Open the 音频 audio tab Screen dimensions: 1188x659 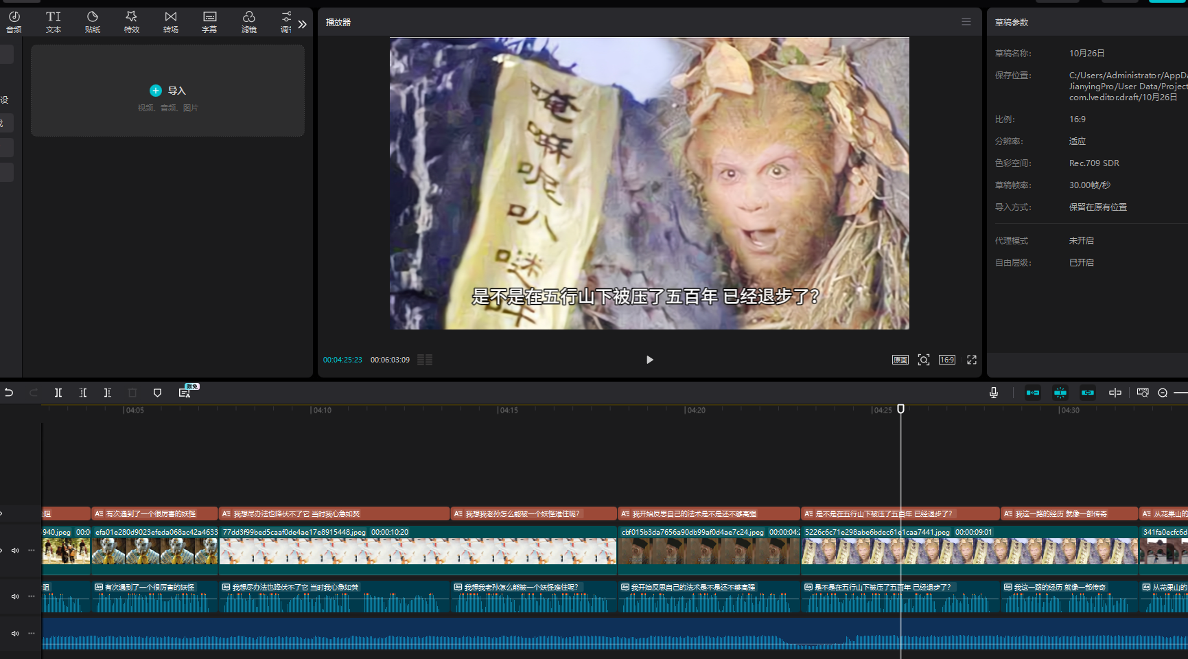14,22
